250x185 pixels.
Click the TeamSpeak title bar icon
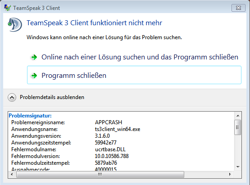[8, 8]
